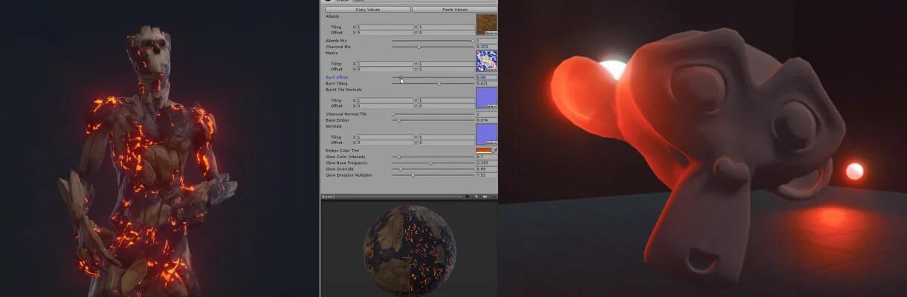Click the Glow Override value field 0.89
The image size is (907, 297).
click(486, 169)
